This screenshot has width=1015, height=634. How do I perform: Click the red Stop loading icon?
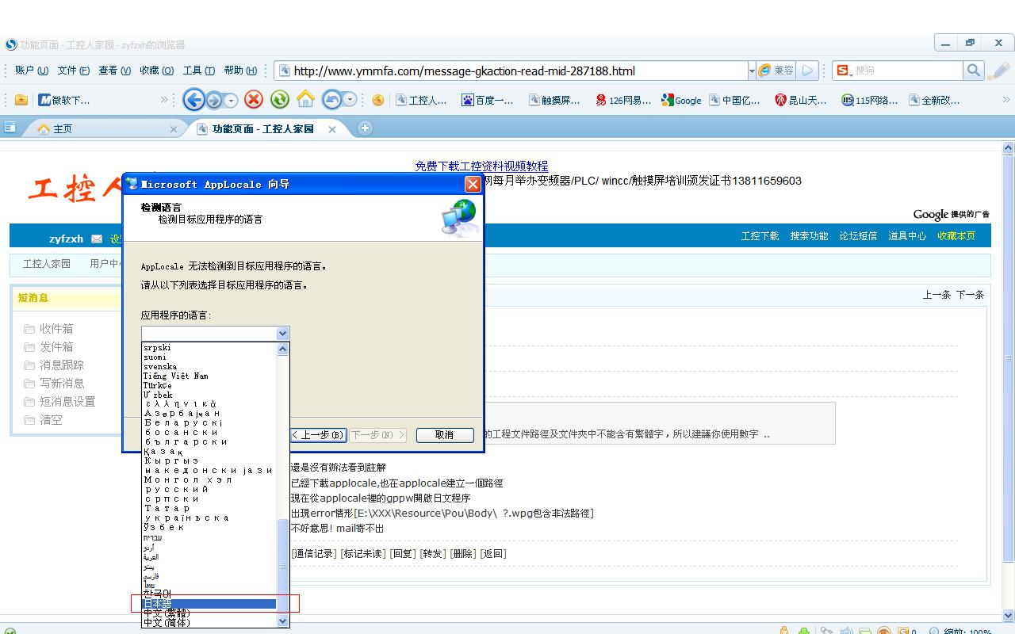pyautogui.click(x=254, y=100)
